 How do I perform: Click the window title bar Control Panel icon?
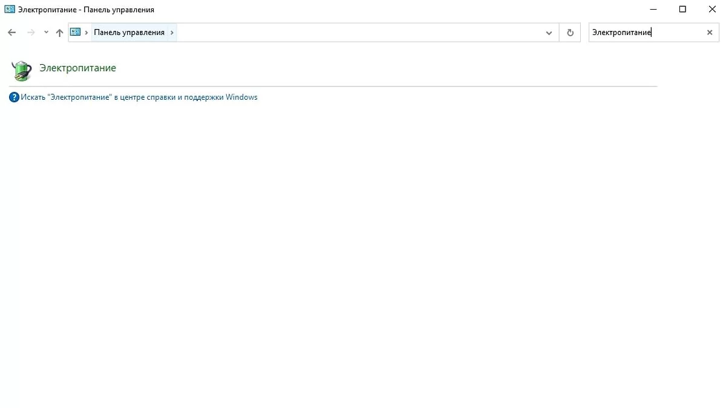[x=10, y=10]
